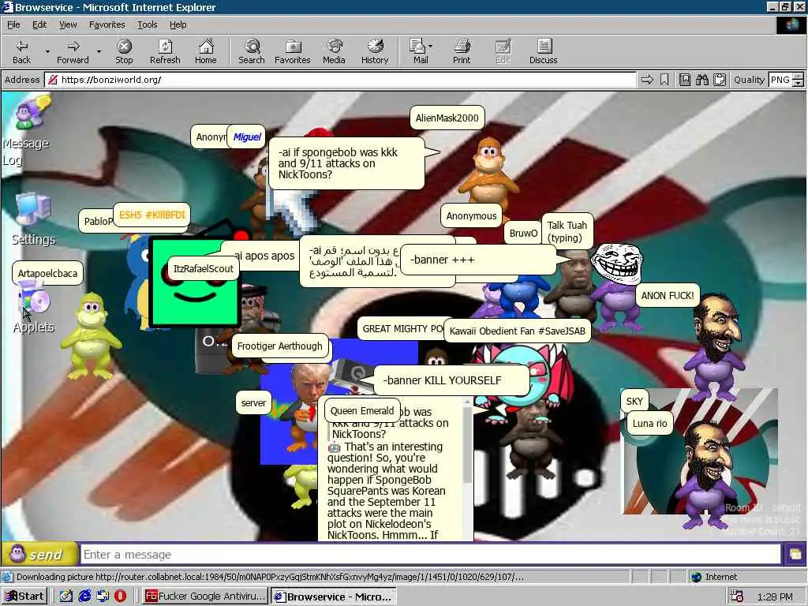This screenshot has width=808, height=606.
Task: Click the Internet Explorer quick launch icon
Action: pos(84,597)
